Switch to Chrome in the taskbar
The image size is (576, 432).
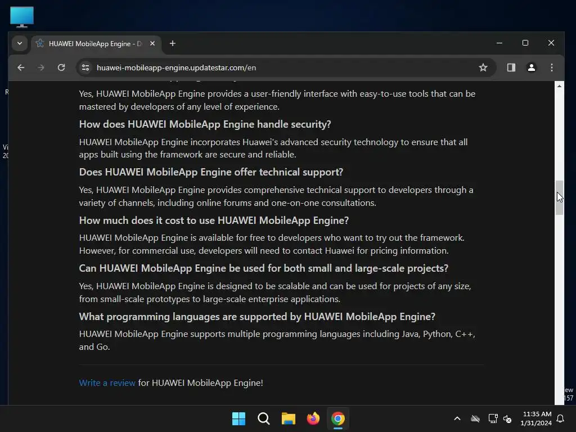[x=338, y=418]
